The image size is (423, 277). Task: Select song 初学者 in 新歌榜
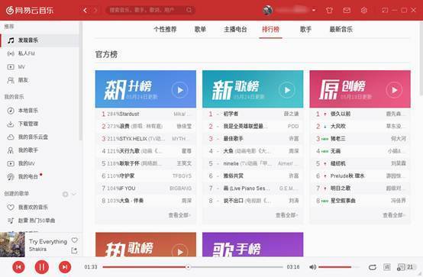(x=253, y=114)
